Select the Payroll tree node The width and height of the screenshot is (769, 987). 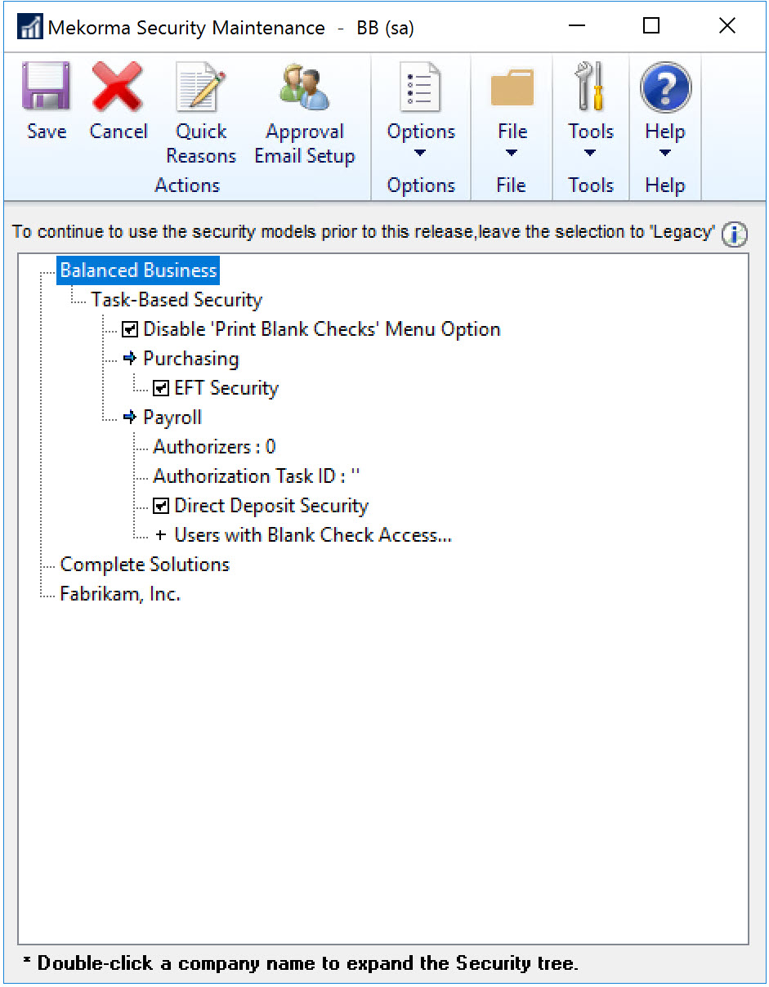172,418
